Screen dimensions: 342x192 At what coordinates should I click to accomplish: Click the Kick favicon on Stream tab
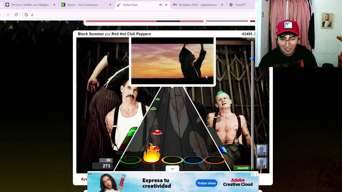point(63,5)
